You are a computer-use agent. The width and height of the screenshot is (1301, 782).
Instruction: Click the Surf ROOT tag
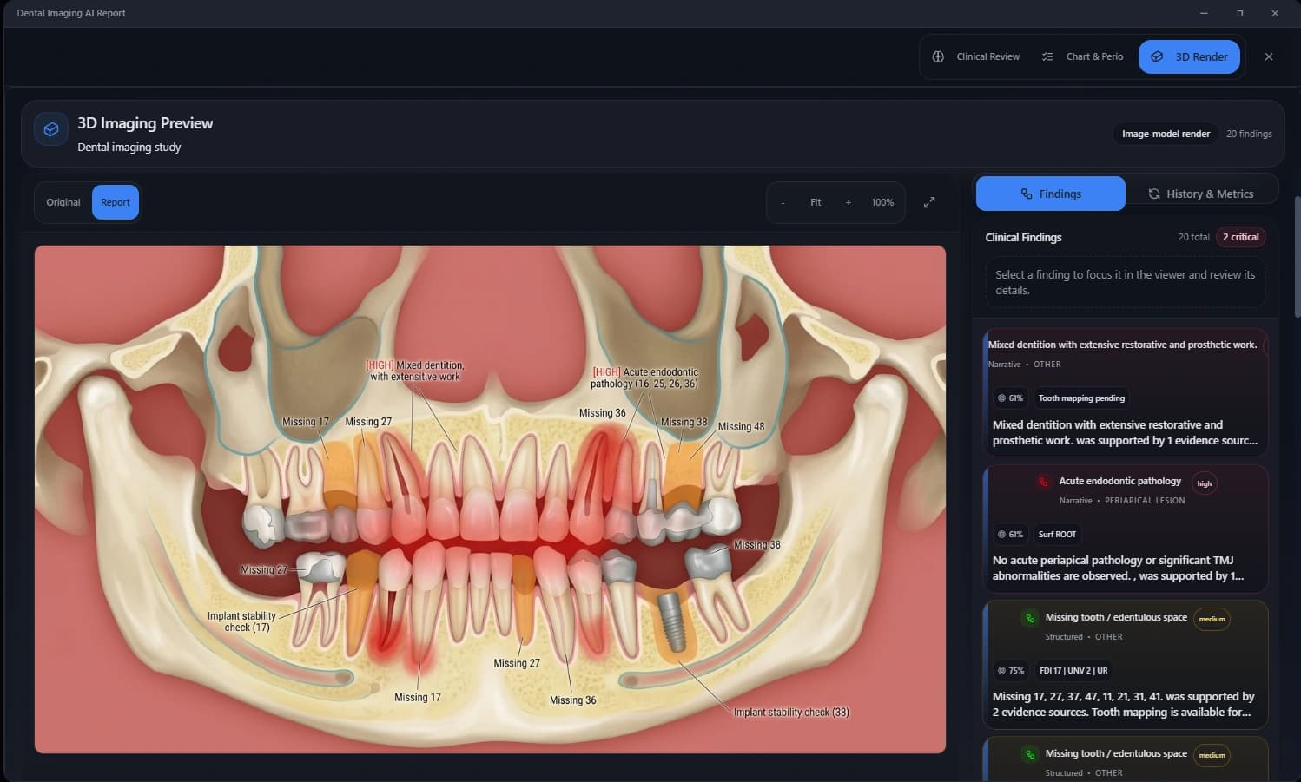[x=1057, y=535]
